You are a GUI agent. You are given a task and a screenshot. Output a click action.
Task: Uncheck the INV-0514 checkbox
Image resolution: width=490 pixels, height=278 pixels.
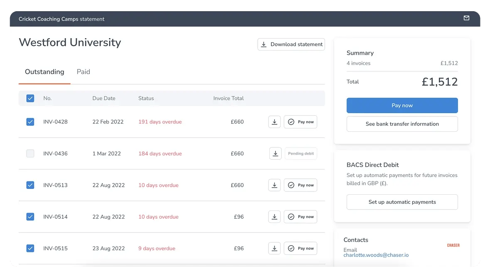(30, 217)
